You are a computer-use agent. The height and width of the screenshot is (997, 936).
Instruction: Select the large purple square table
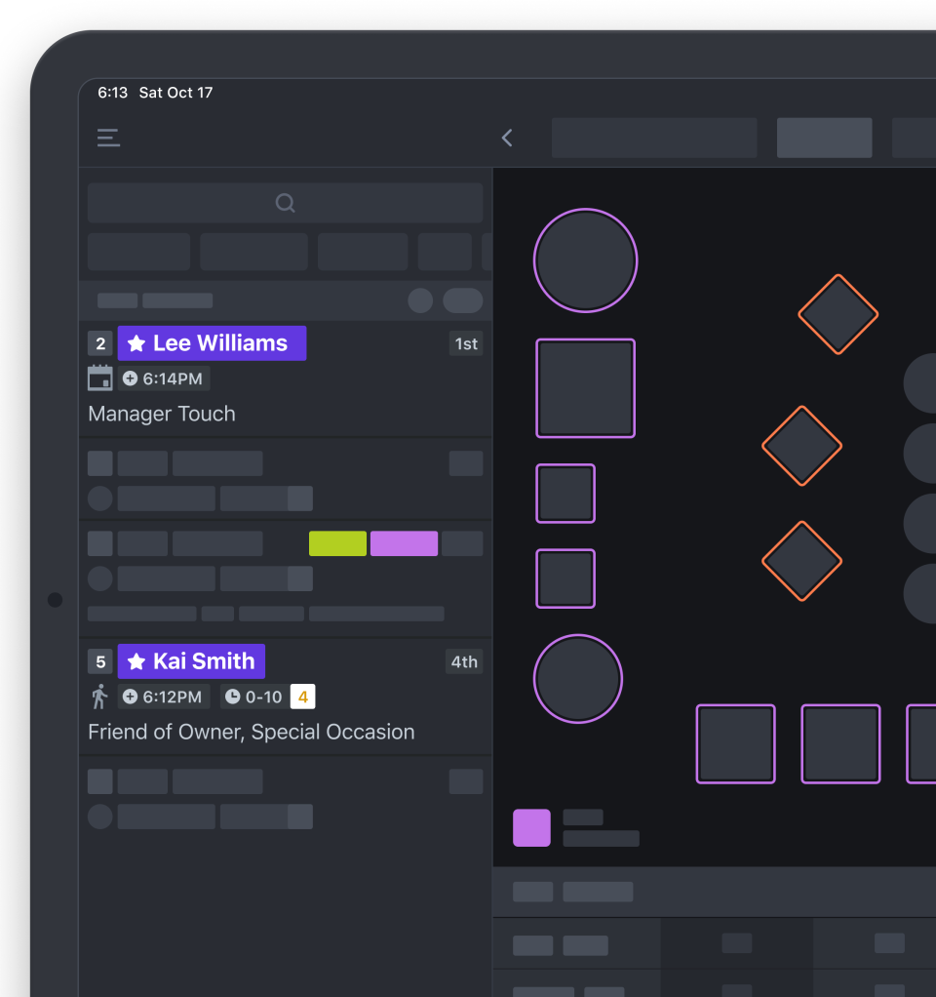click(585, 388)
